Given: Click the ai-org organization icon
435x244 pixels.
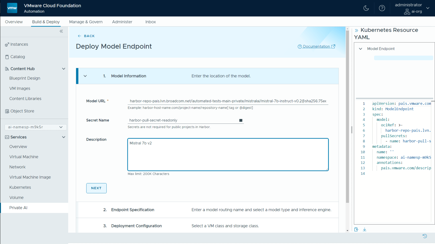Looking at the screenshot, I should [x=407, y=12].
